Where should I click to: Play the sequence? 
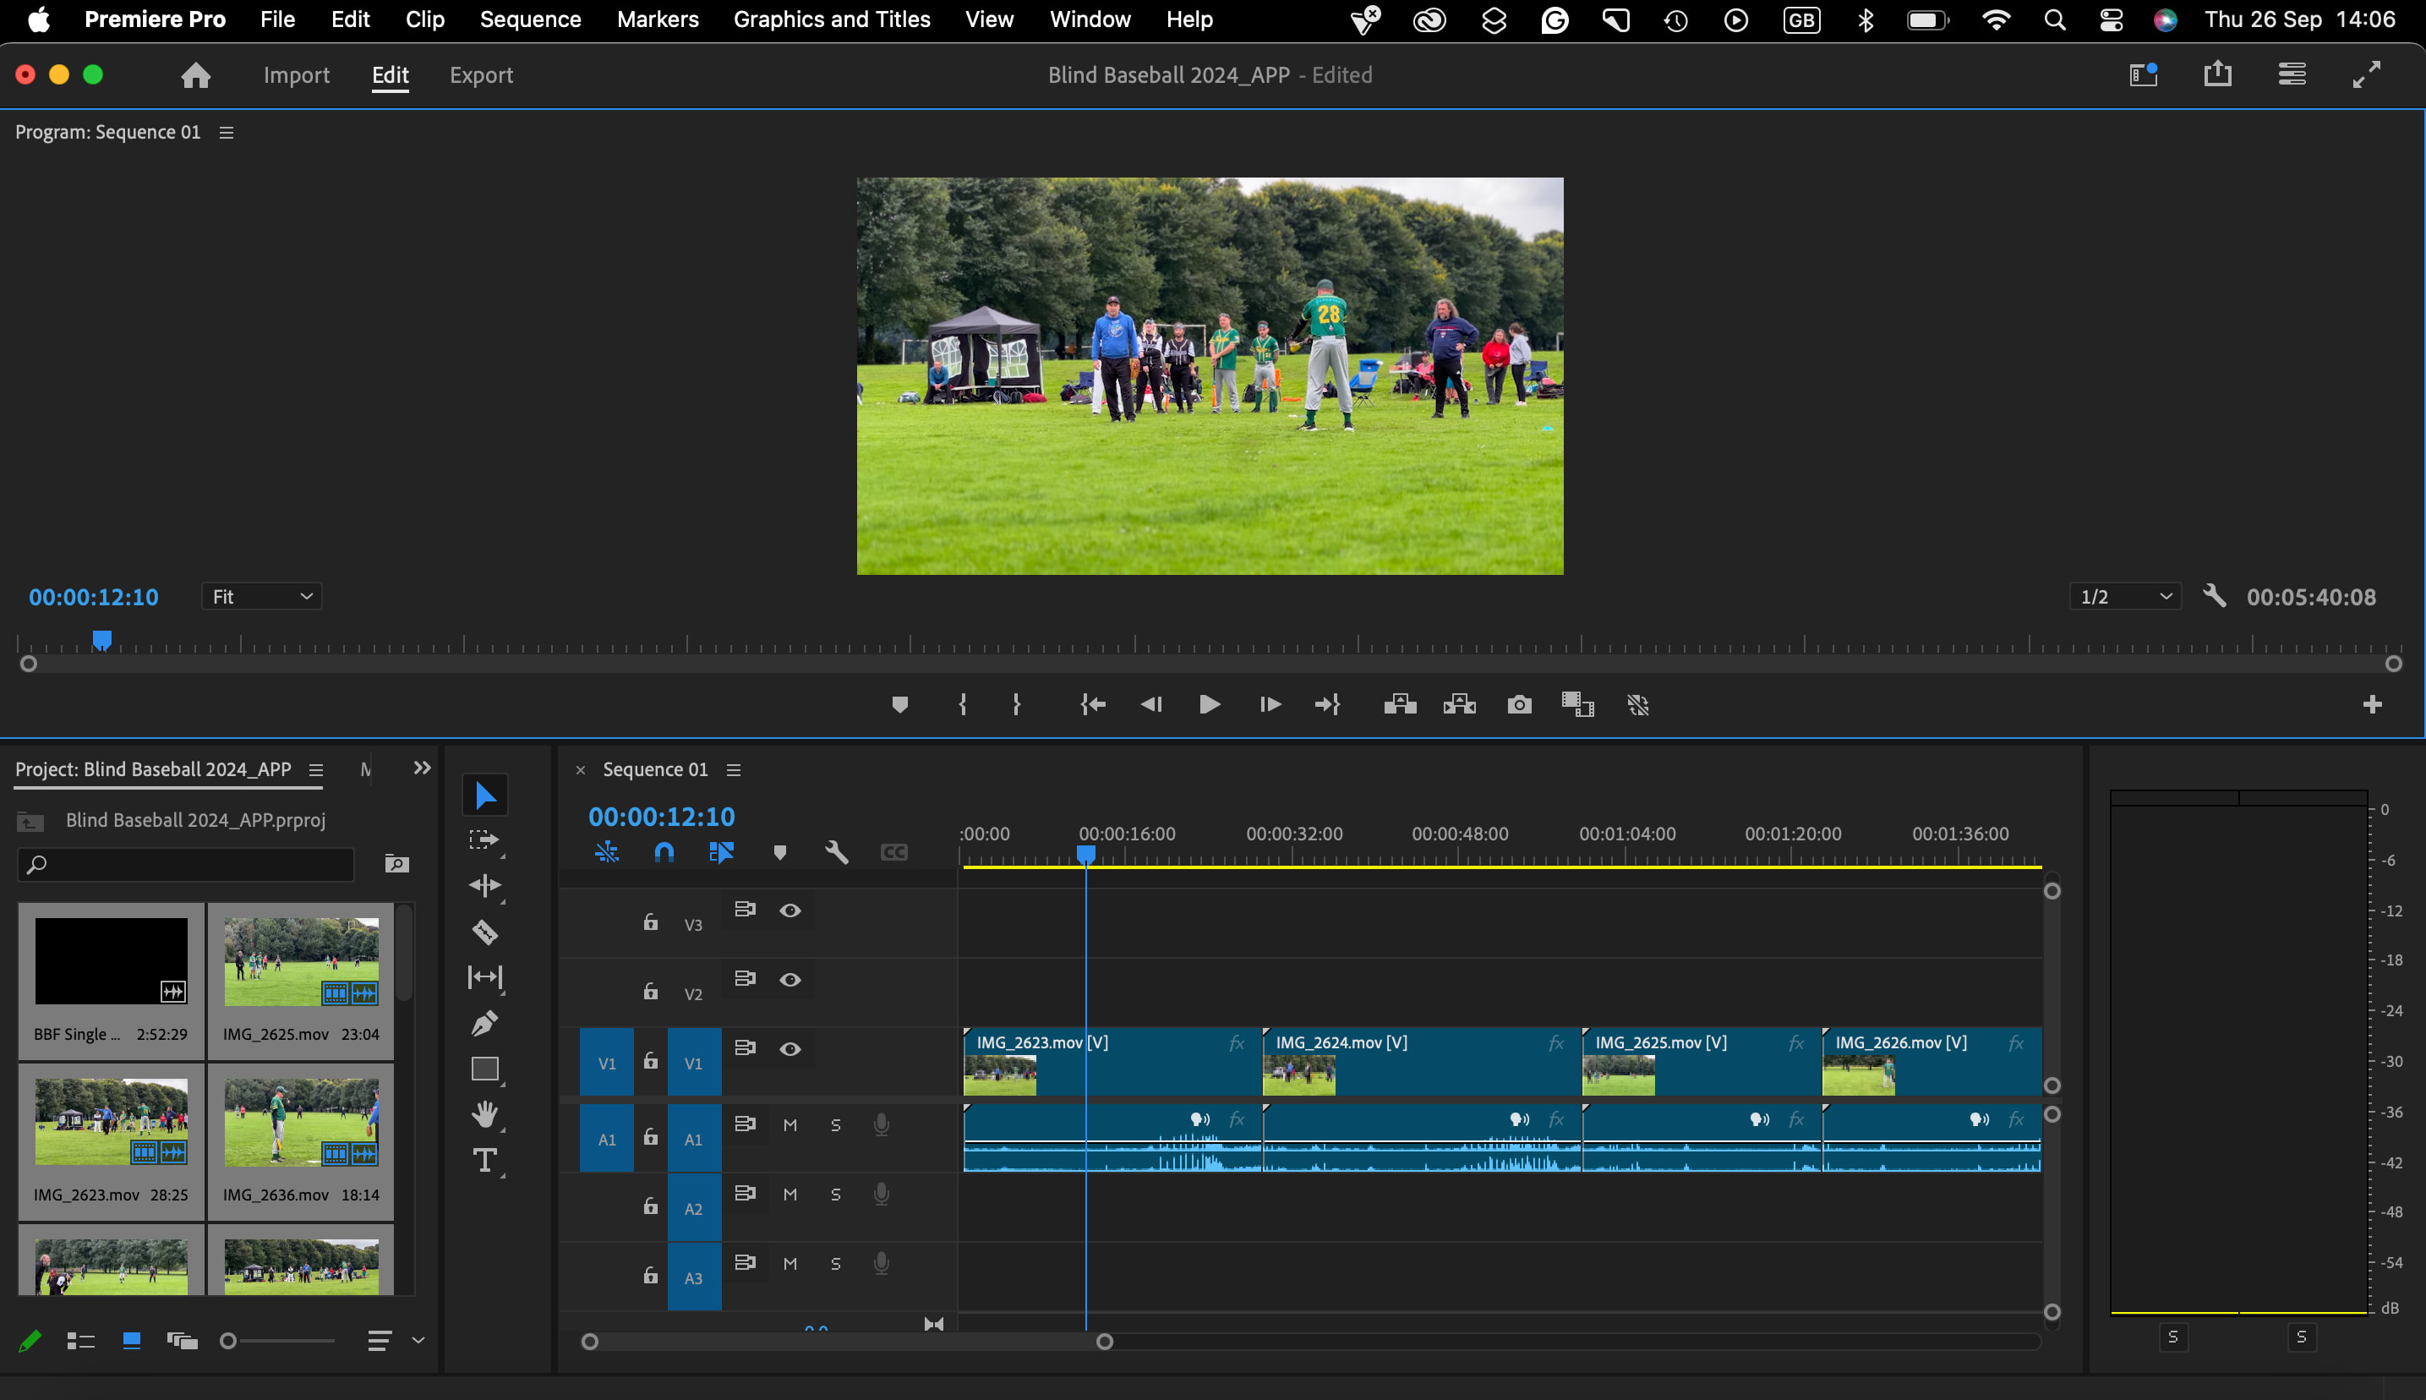pyautogui.click(x=1210, y=705)
